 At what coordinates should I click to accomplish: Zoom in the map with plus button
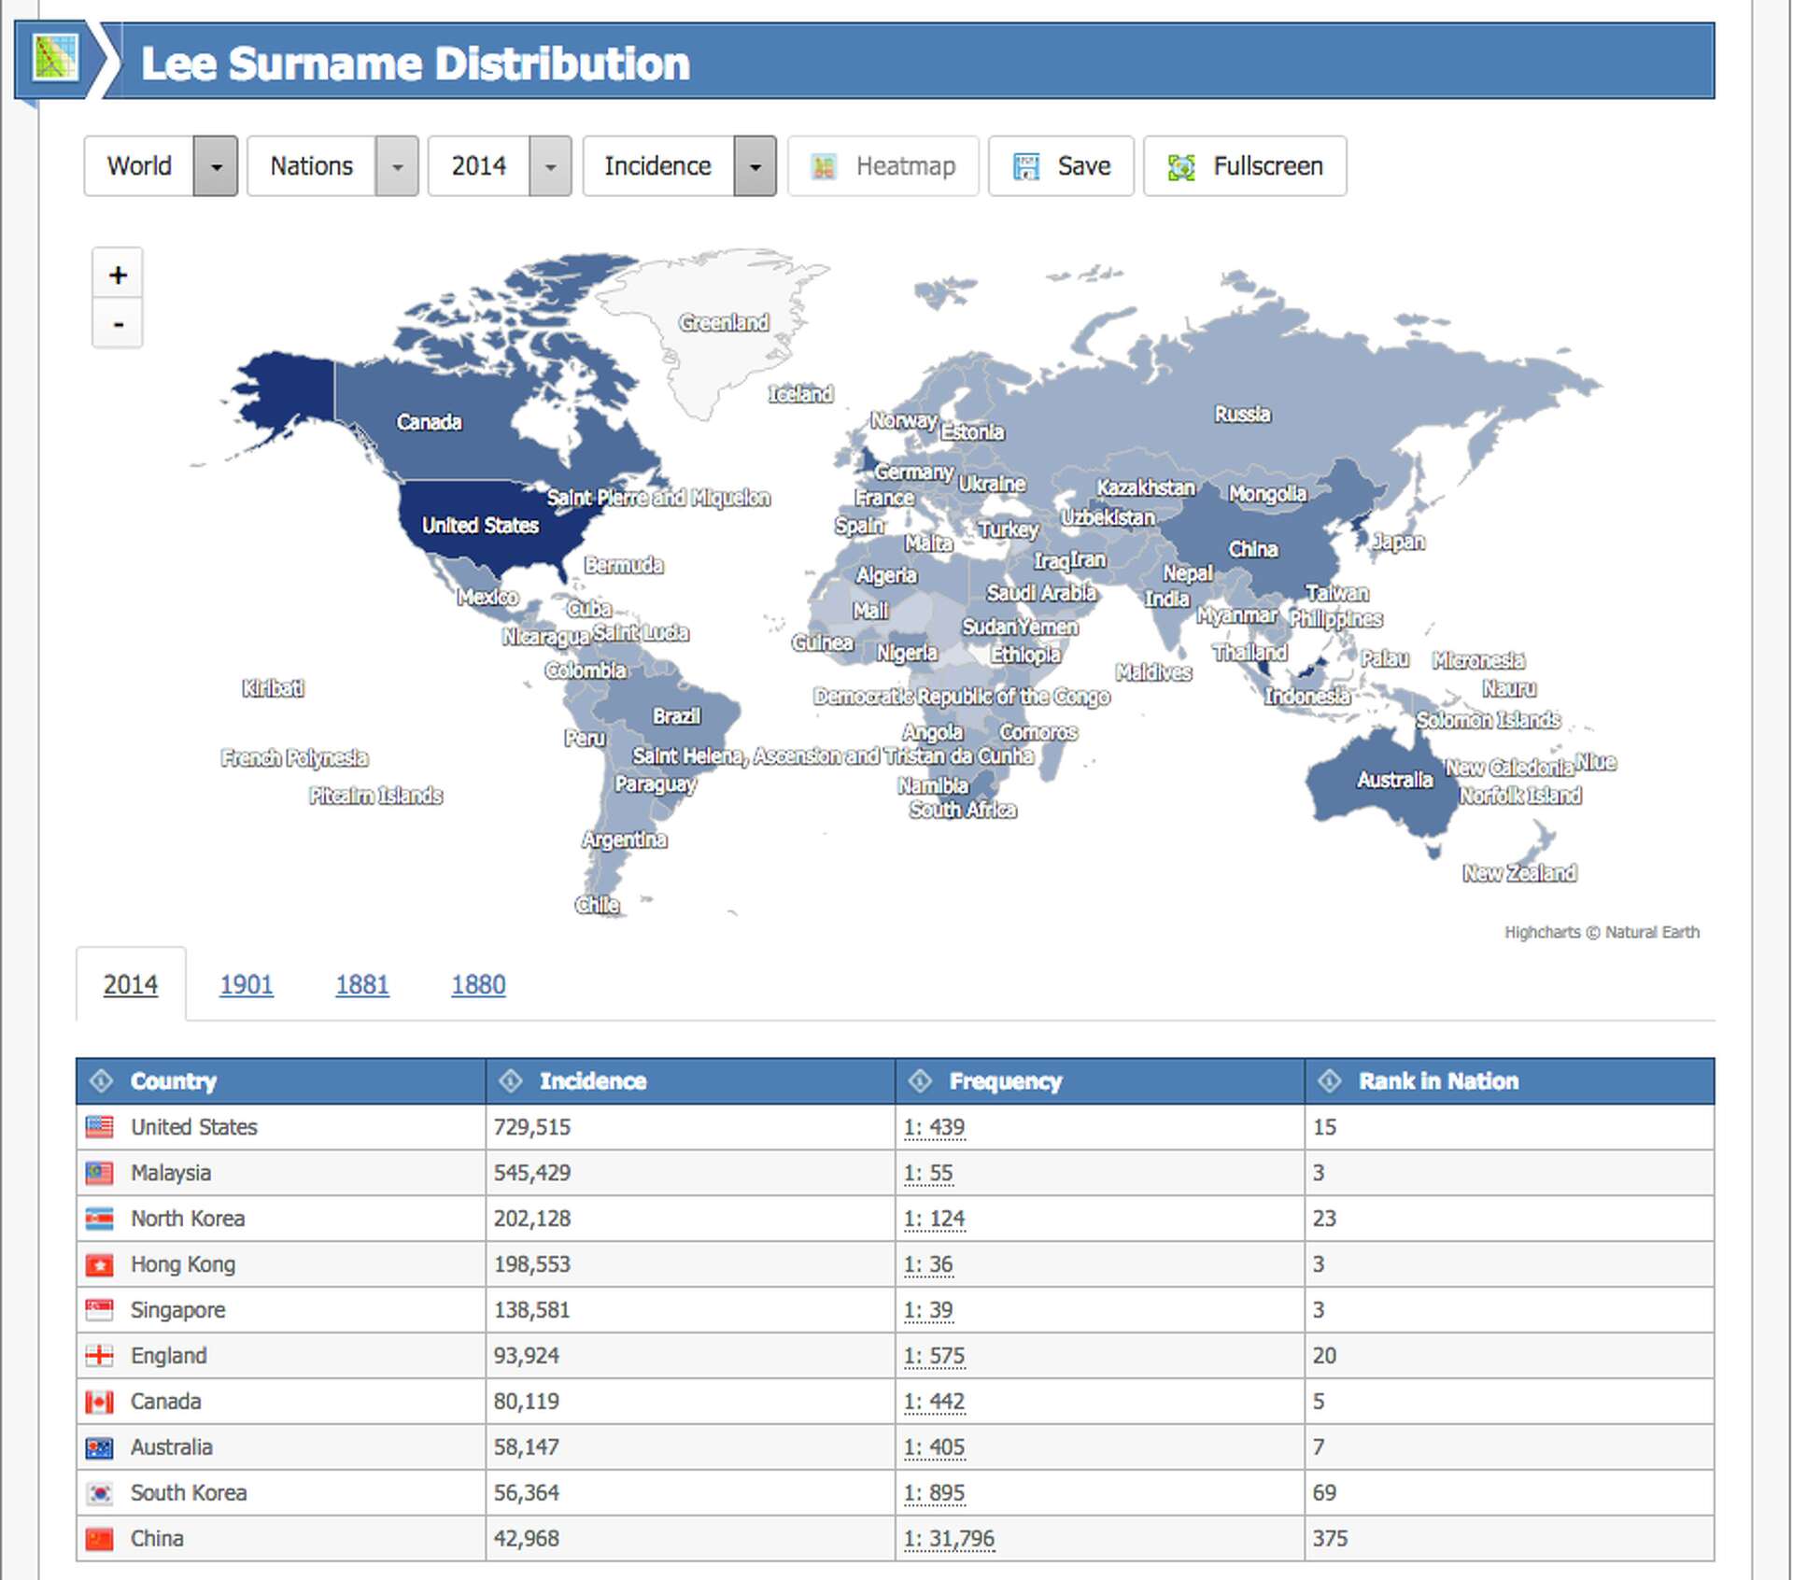pyautogui.click(x=118, y=275)
